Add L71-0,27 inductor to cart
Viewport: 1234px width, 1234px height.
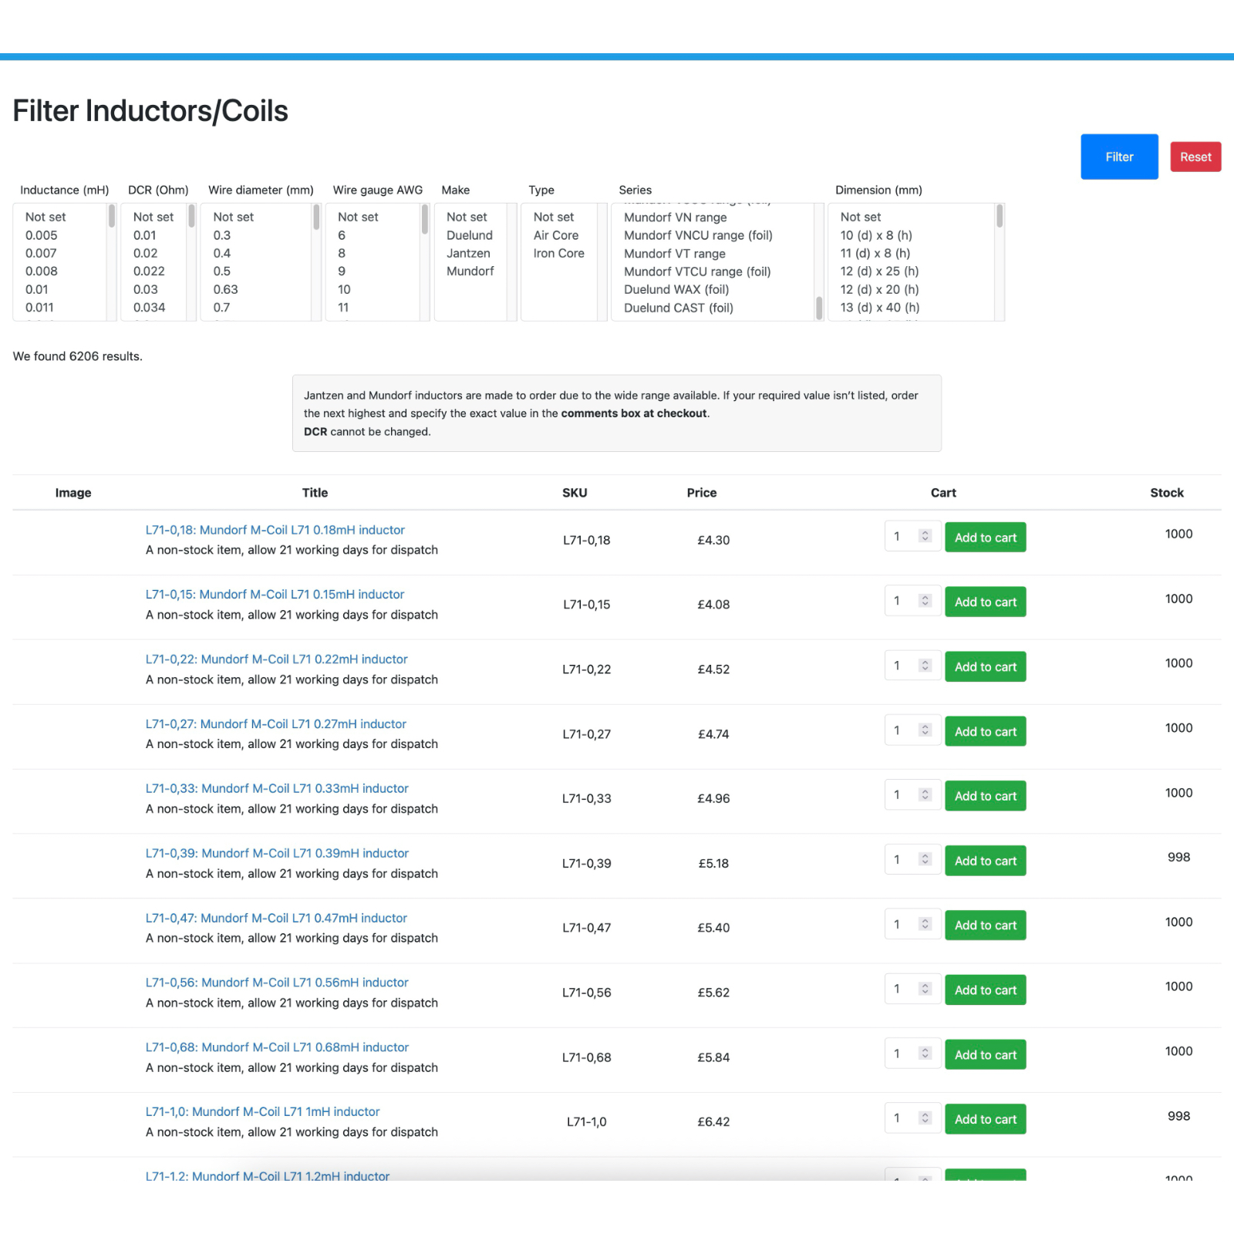pyautogui.click(x=985, y=731)
